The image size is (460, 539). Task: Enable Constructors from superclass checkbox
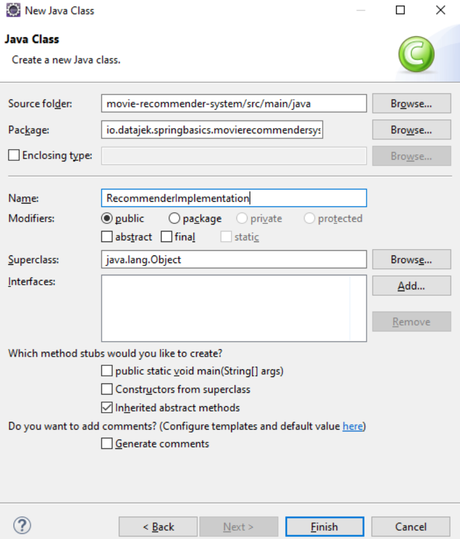107,389
